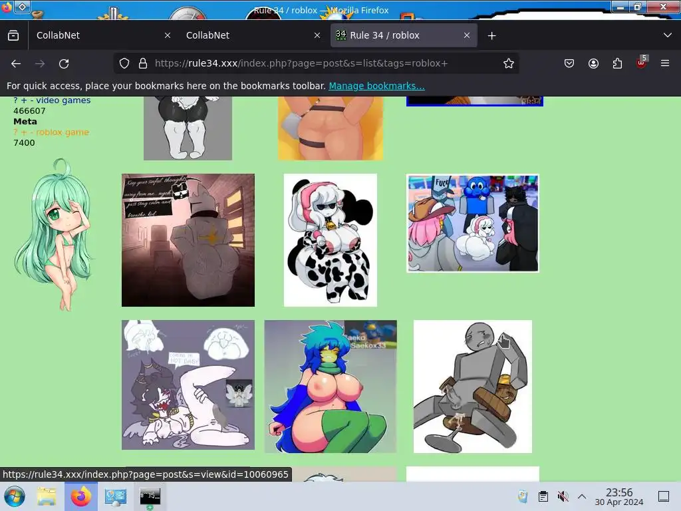The height and width of the screenshot is (511, 681).
Task: Minimize the Firefox window
Action: [x=620, y=7]
